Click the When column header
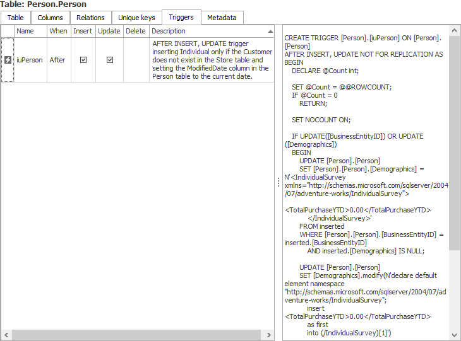This screenshot has width=461, height=341. pos(58,31)
